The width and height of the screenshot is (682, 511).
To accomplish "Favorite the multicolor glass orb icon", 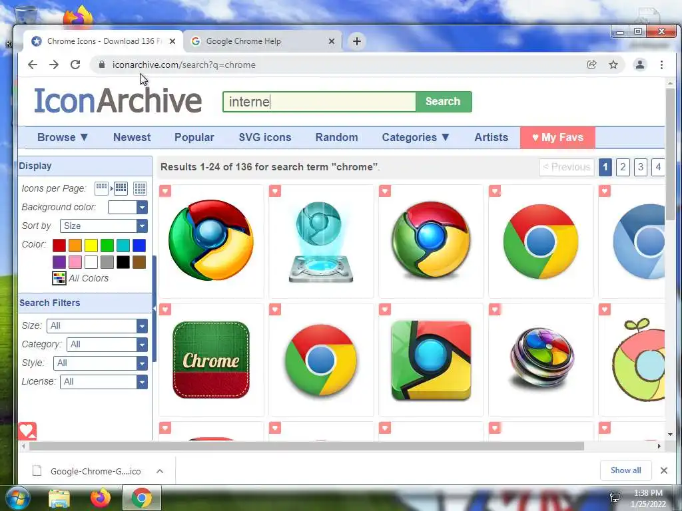I will click(495, 309).
